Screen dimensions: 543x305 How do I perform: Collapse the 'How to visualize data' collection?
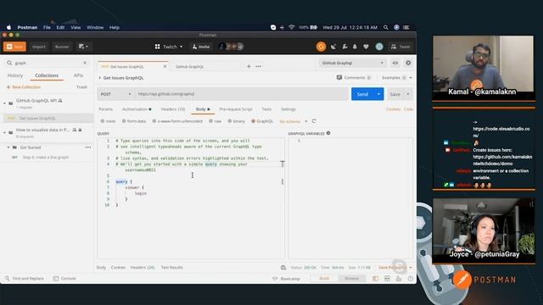4,132
